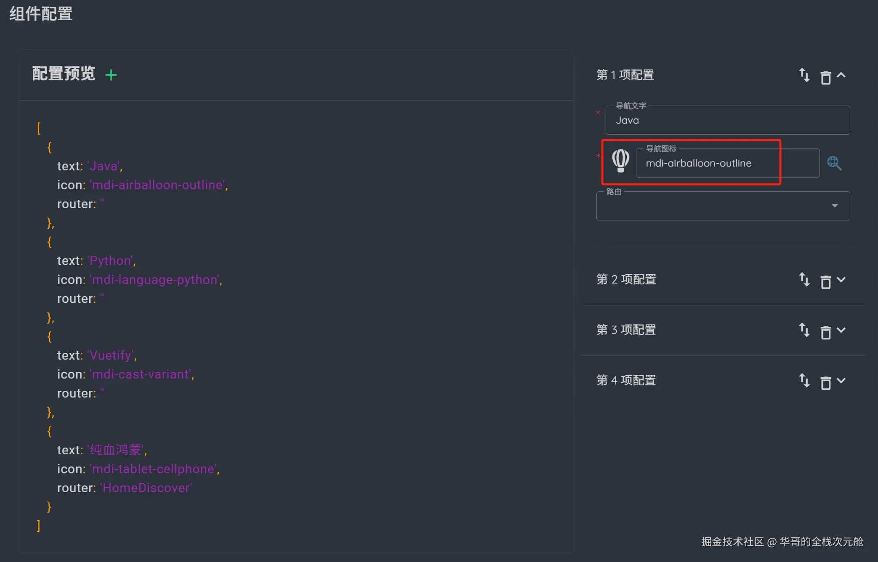Delete the 第 2 项配置 entry
The height and width of the screenshot is (562, 878).
pyautogui.click(x=825, y=282)
